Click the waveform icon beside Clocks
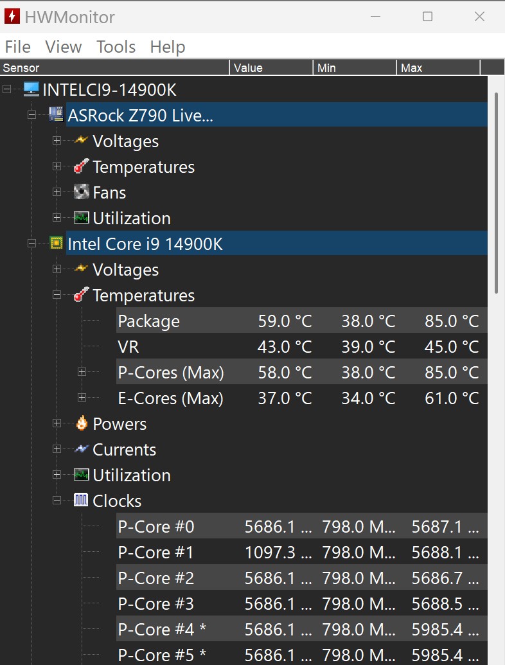 pos(81,500)
